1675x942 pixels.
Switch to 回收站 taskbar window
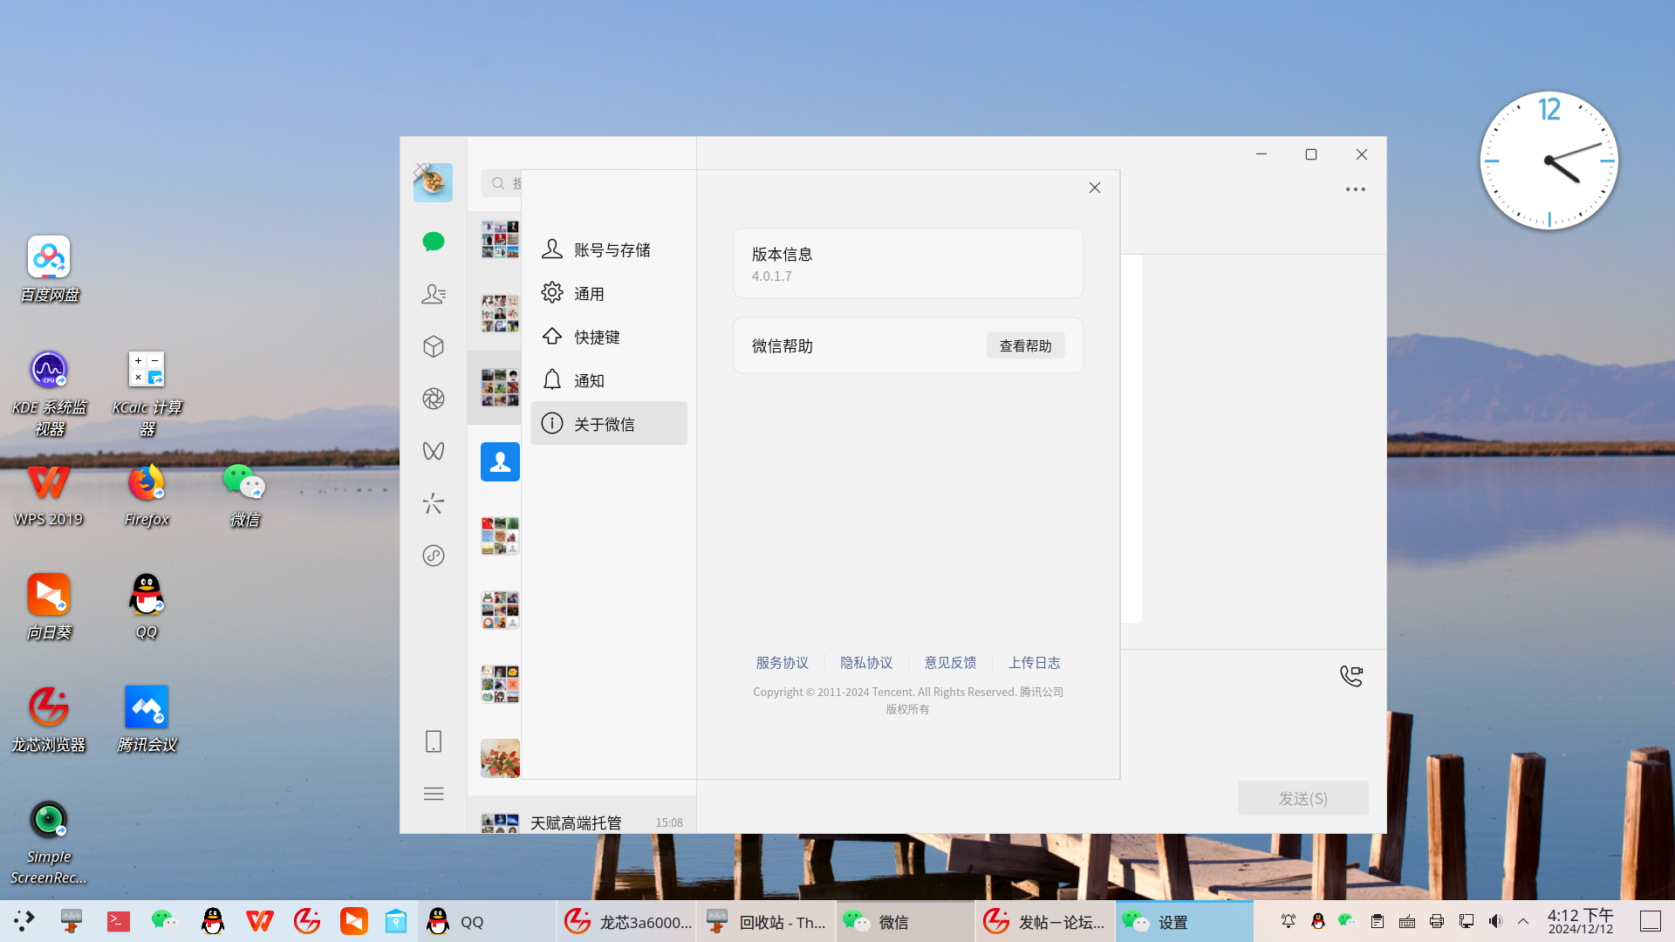tap(766, 922)
